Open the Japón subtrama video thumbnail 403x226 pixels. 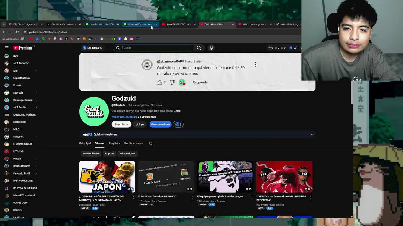click(x=107, y=177)
